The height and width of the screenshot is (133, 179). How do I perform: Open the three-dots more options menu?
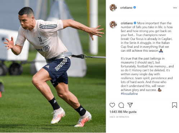click(x=175, y=8)
